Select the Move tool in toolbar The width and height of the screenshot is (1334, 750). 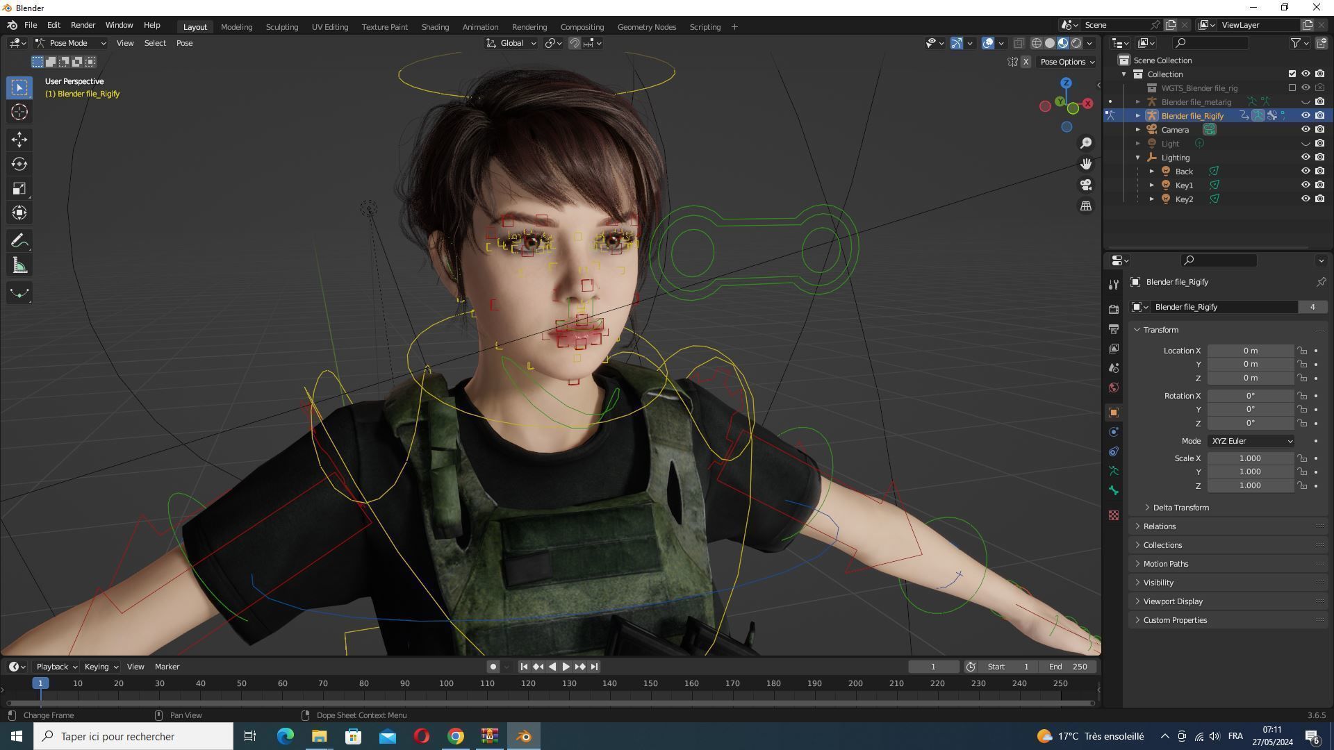(x=19, y=140)
